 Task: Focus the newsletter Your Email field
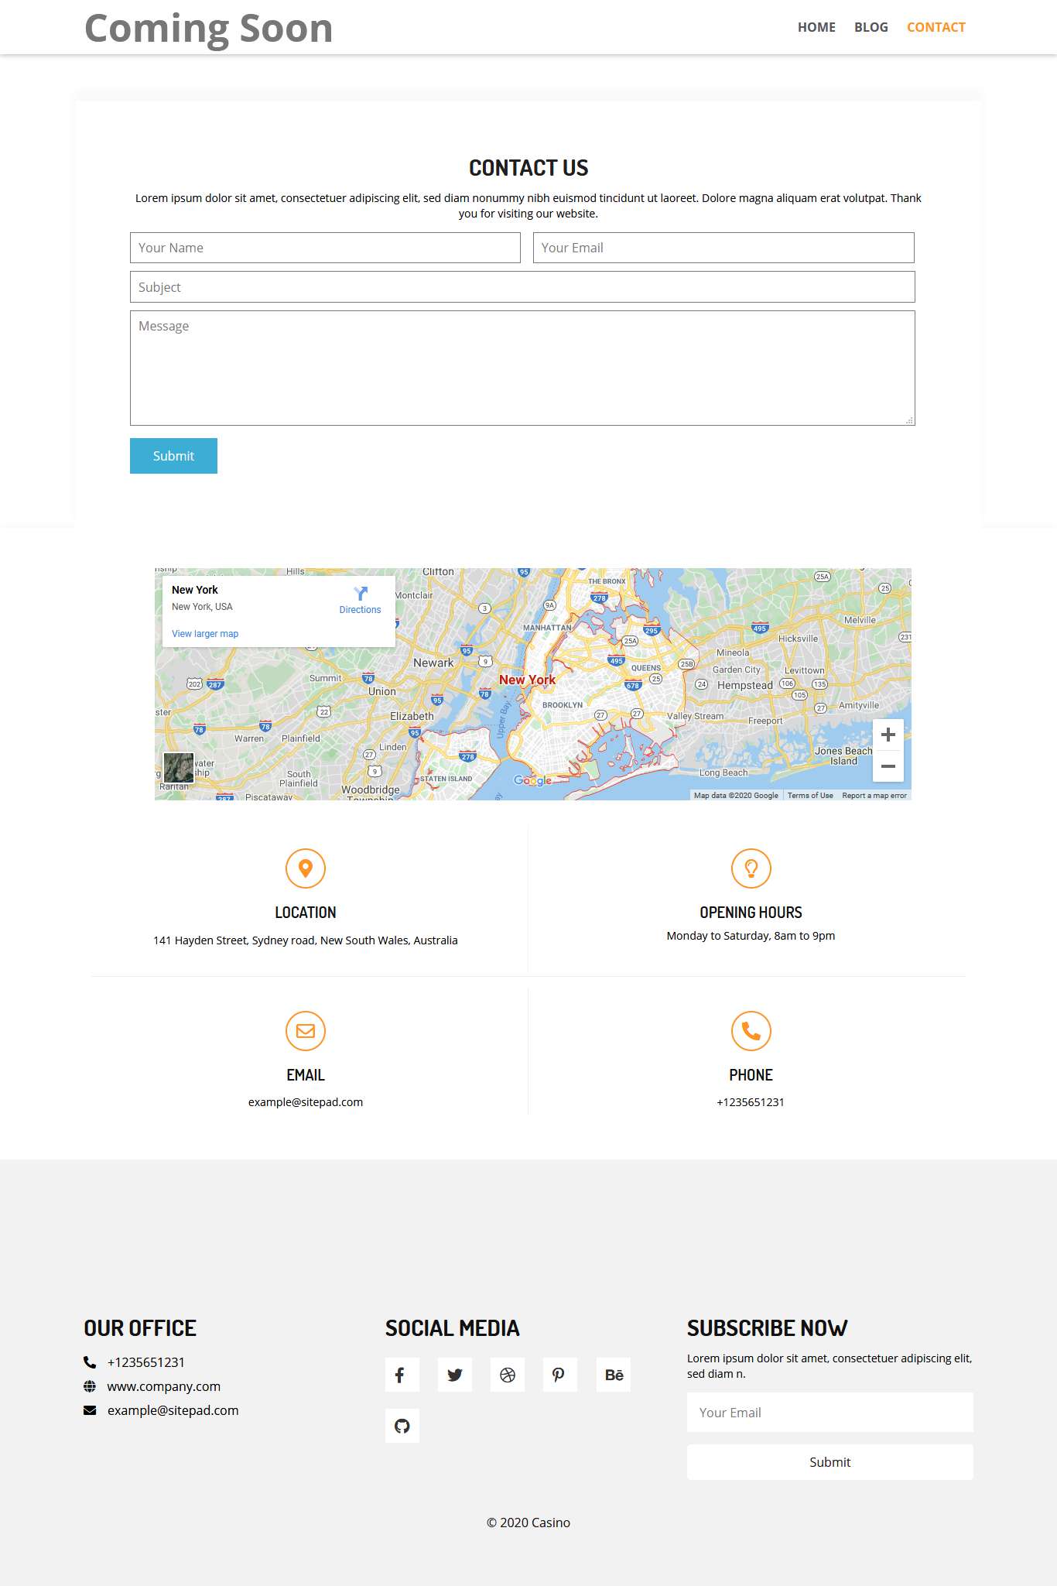(x=830, y=1413)
